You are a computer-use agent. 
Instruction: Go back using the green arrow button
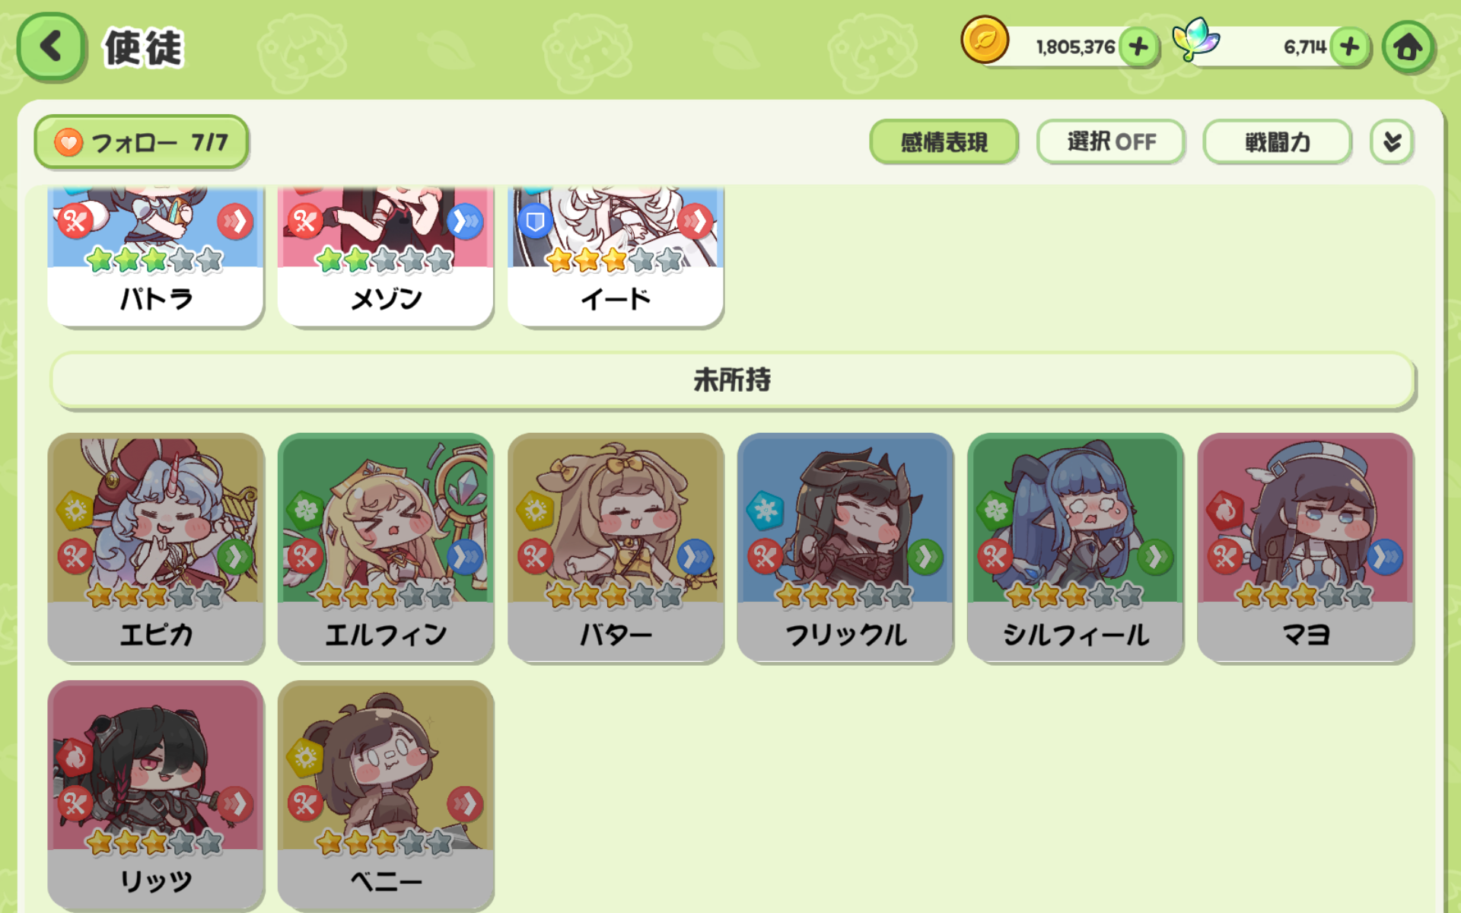pos(51,47)
